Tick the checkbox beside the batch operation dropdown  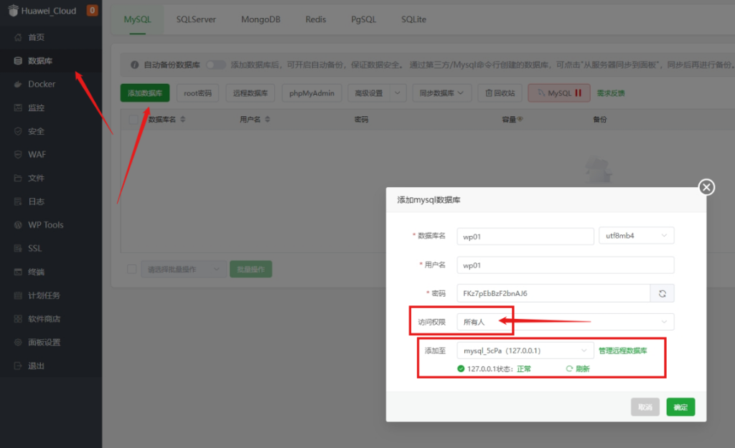coord(132,270)
